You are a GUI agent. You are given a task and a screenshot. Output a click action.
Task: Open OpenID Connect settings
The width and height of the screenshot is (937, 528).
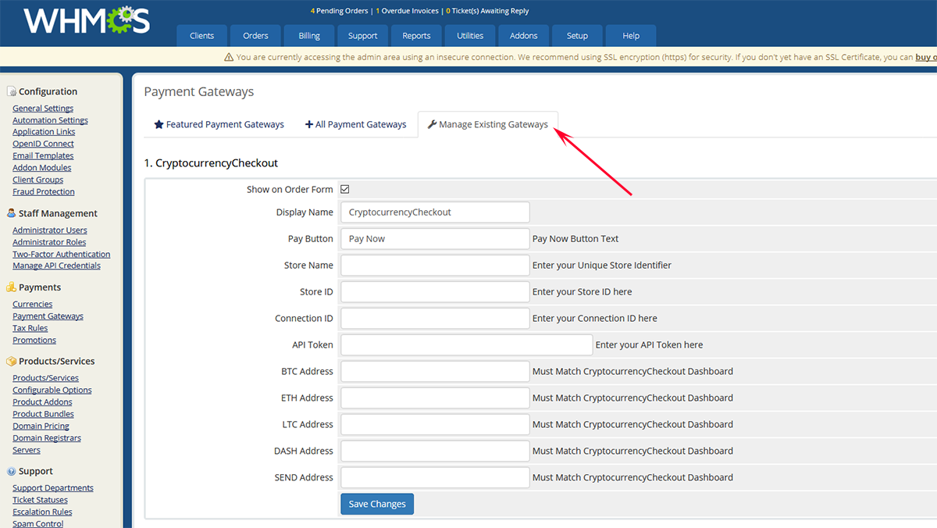pos(43,144)
